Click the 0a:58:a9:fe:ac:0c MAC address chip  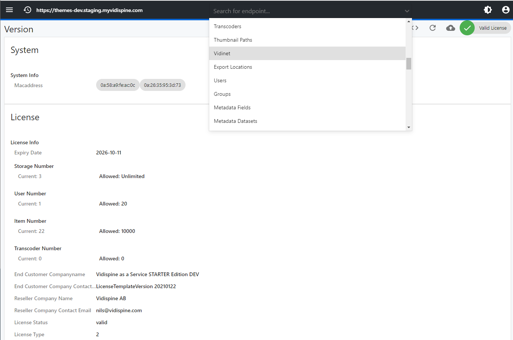tap(118, 85)
